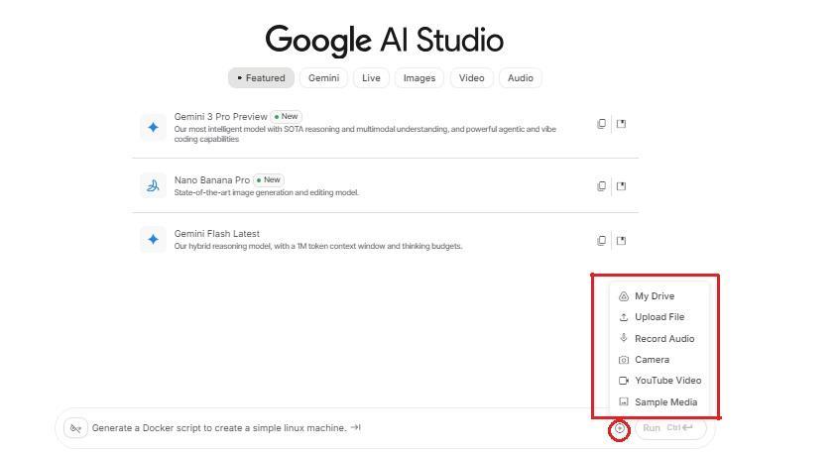839x453 pixels.
Task: Select Upload File in the attach menu
Action: [x=659, y=317]
